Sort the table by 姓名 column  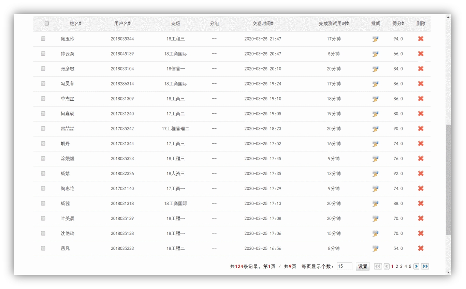point(75,23)
